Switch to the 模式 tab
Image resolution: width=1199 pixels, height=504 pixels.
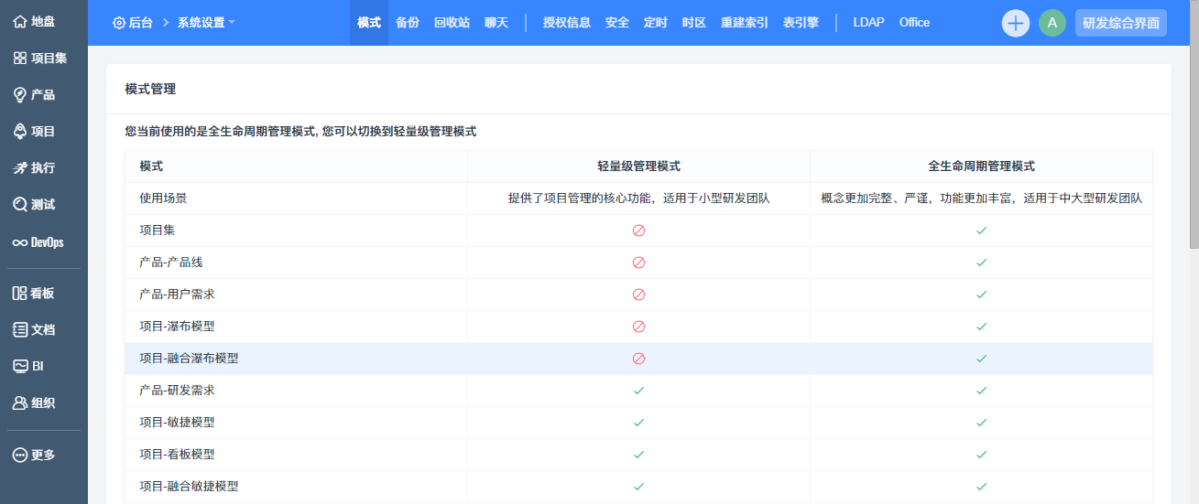point(369,23)
